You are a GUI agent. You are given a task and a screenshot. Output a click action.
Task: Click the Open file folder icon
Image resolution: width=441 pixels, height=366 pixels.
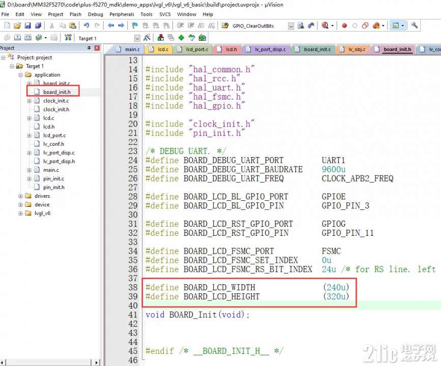click(x=17, y=25)
